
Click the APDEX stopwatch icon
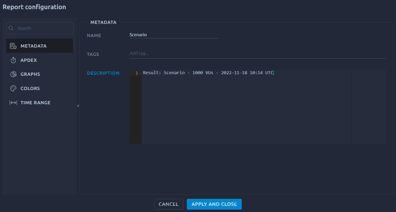(13, 60)
